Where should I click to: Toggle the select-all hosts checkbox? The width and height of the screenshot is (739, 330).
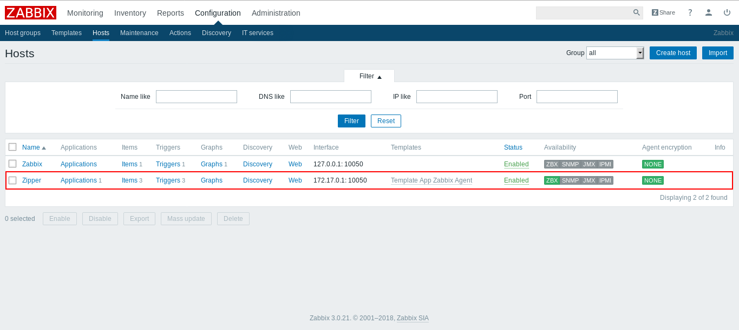[12, 147]
